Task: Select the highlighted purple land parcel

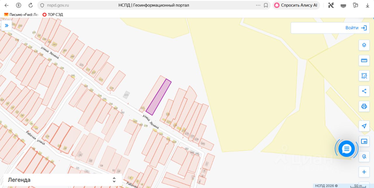Action: [x=158, y=97]
